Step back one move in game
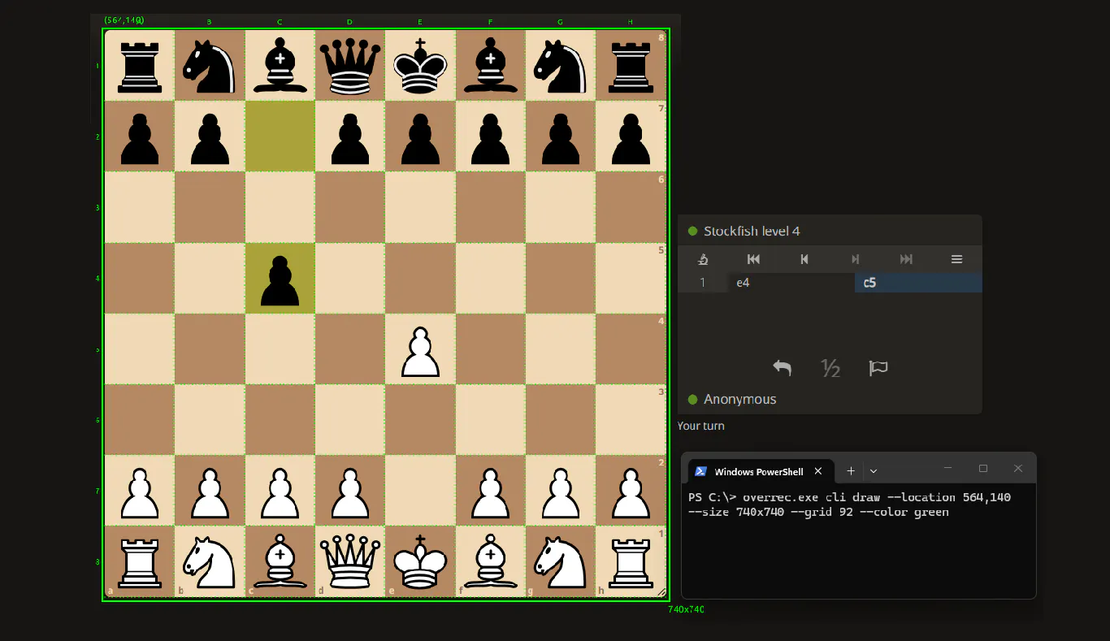This screenshot has width=1110, height=641. click(x=804, y=259)
